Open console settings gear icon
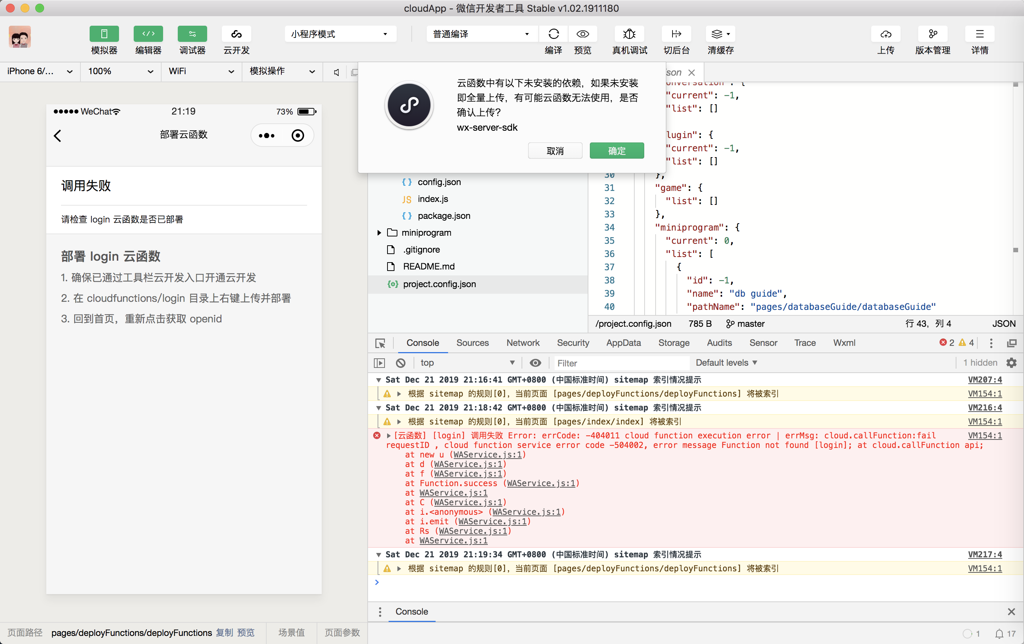The height and width of the screenshot is (644, 1024). pos(1012,363)
